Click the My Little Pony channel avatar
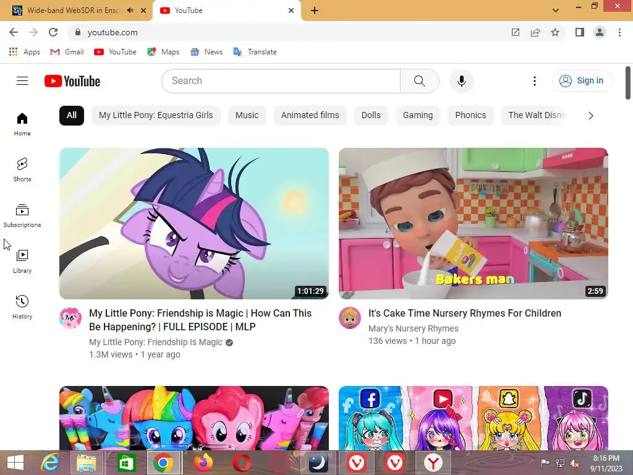The image size is (633, 475). (x=70, y=317)
